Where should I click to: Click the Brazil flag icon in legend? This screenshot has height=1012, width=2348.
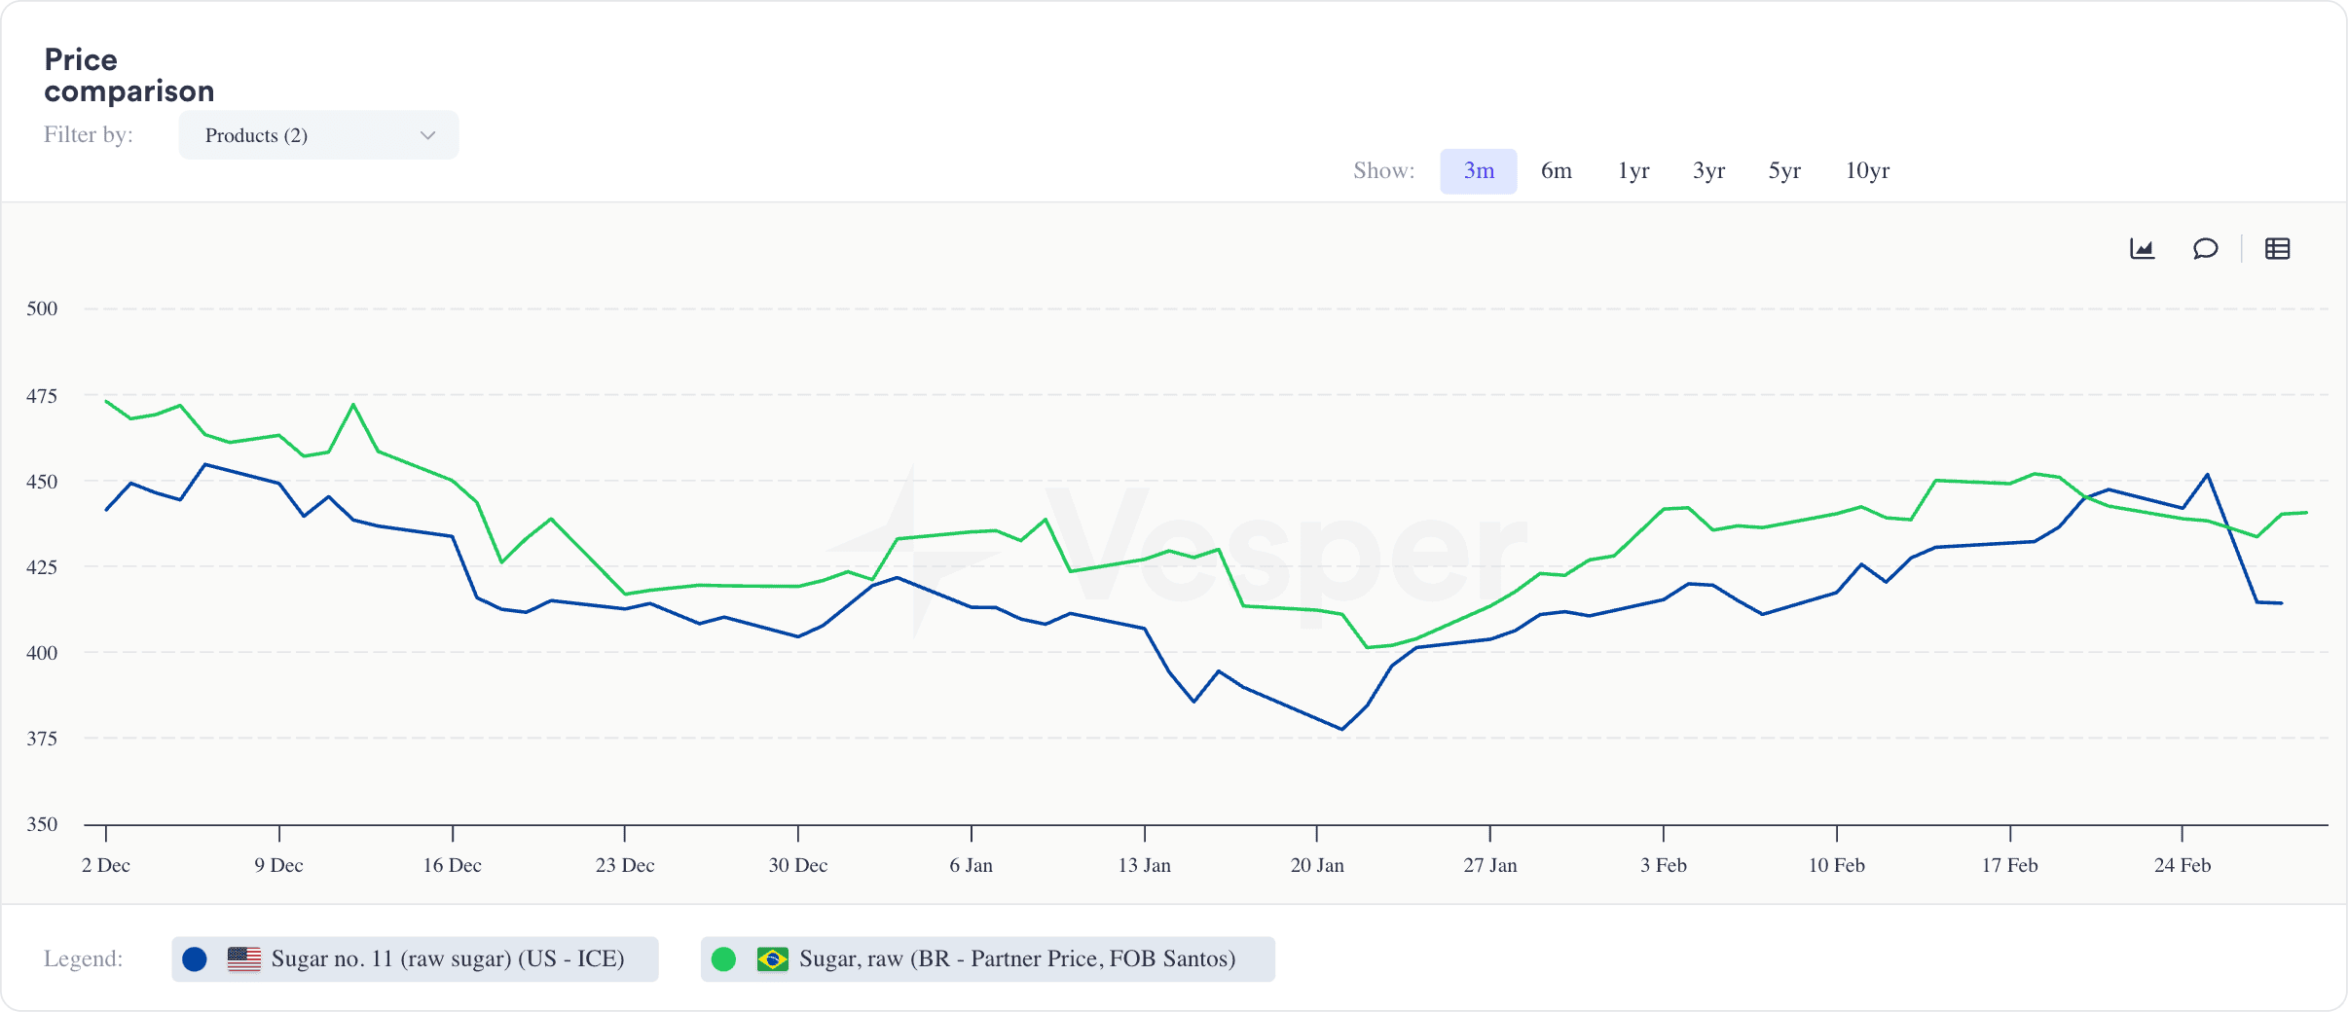[x=773, y=959]
